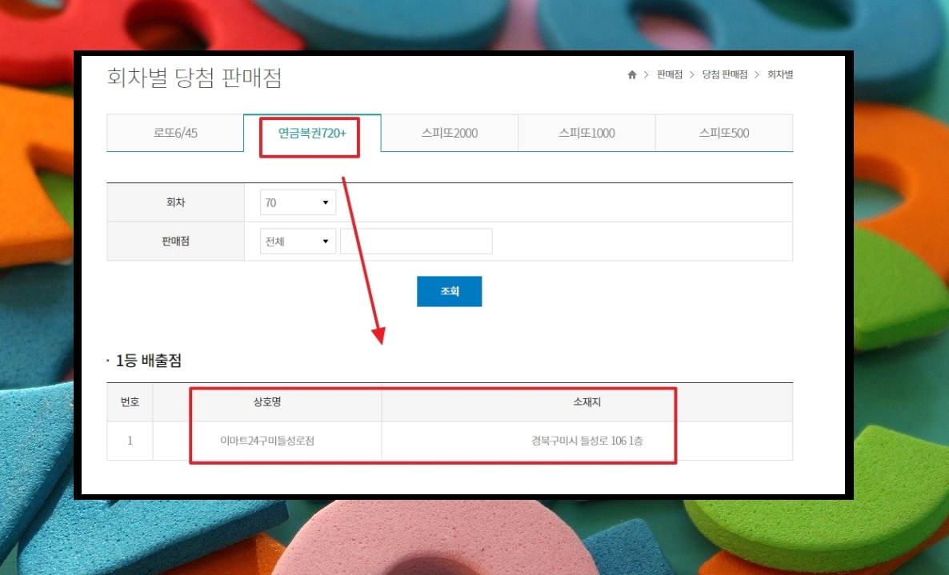Select address 경북구미시 들성로 106 1층

point(587,441)
